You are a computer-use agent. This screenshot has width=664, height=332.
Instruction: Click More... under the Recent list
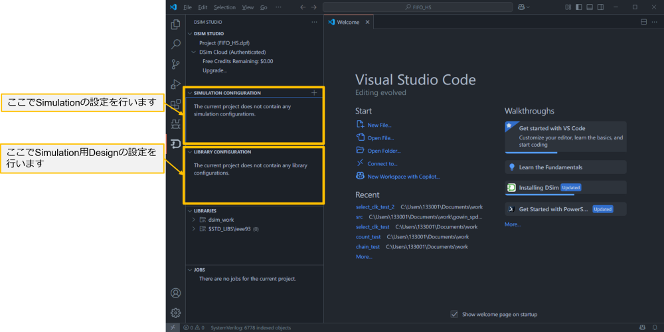364,256
